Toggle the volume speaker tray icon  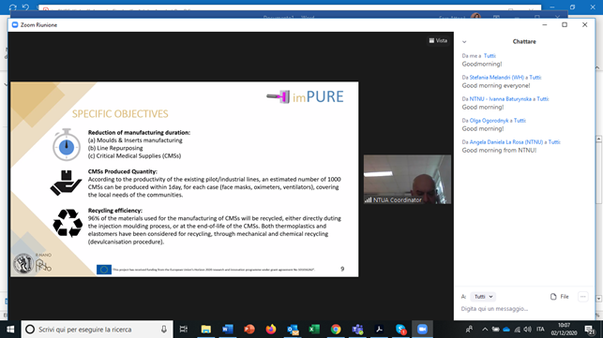tap(528, 330)
